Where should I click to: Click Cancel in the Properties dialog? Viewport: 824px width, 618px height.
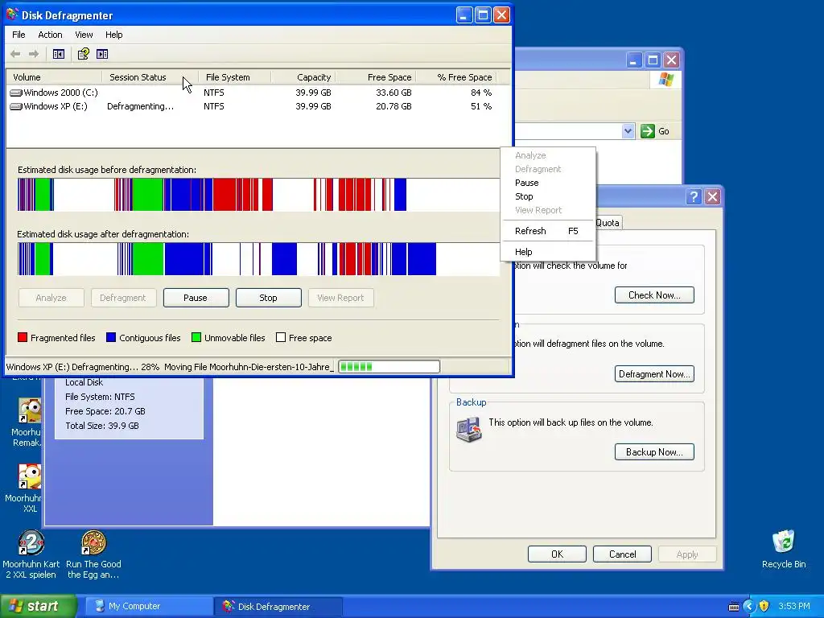tap(622, 554)
